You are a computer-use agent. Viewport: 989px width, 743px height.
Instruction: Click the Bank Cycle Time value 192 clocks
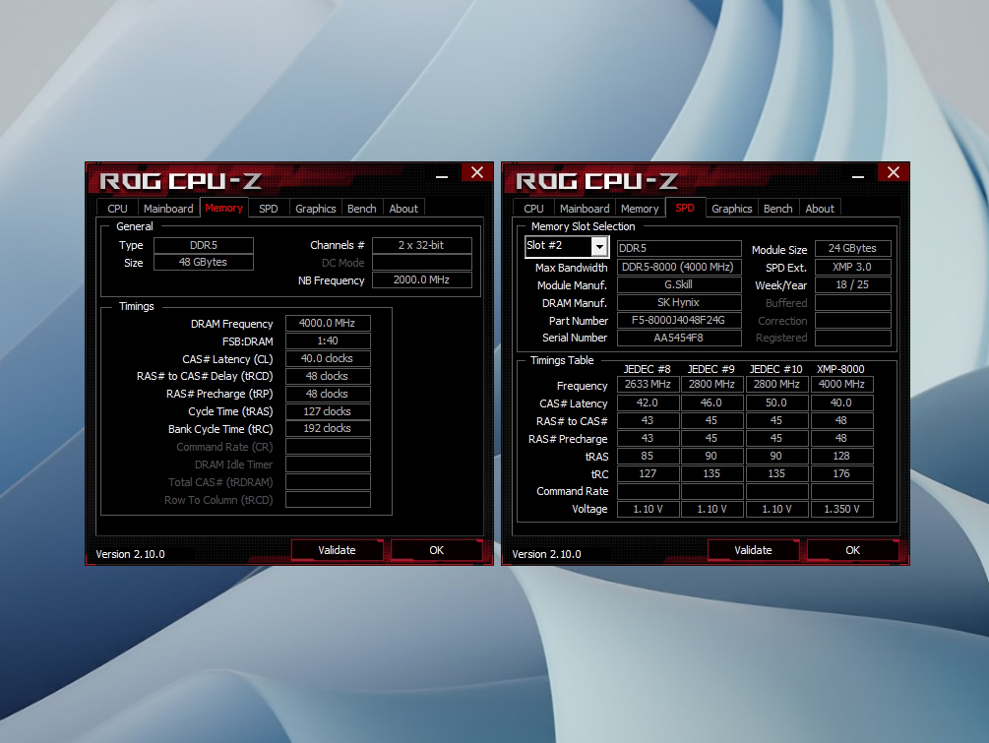pyautogui.click(x=328, y=429)
